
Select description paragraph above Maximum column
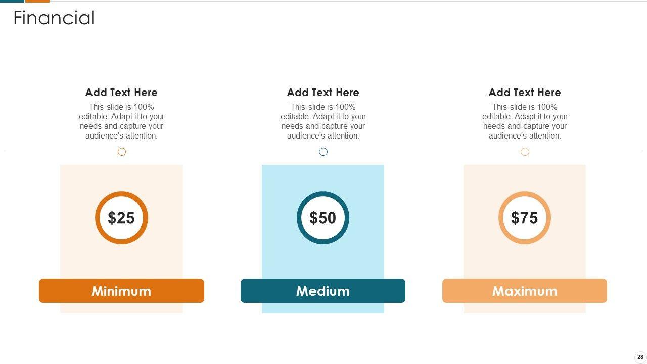(525, 121)
